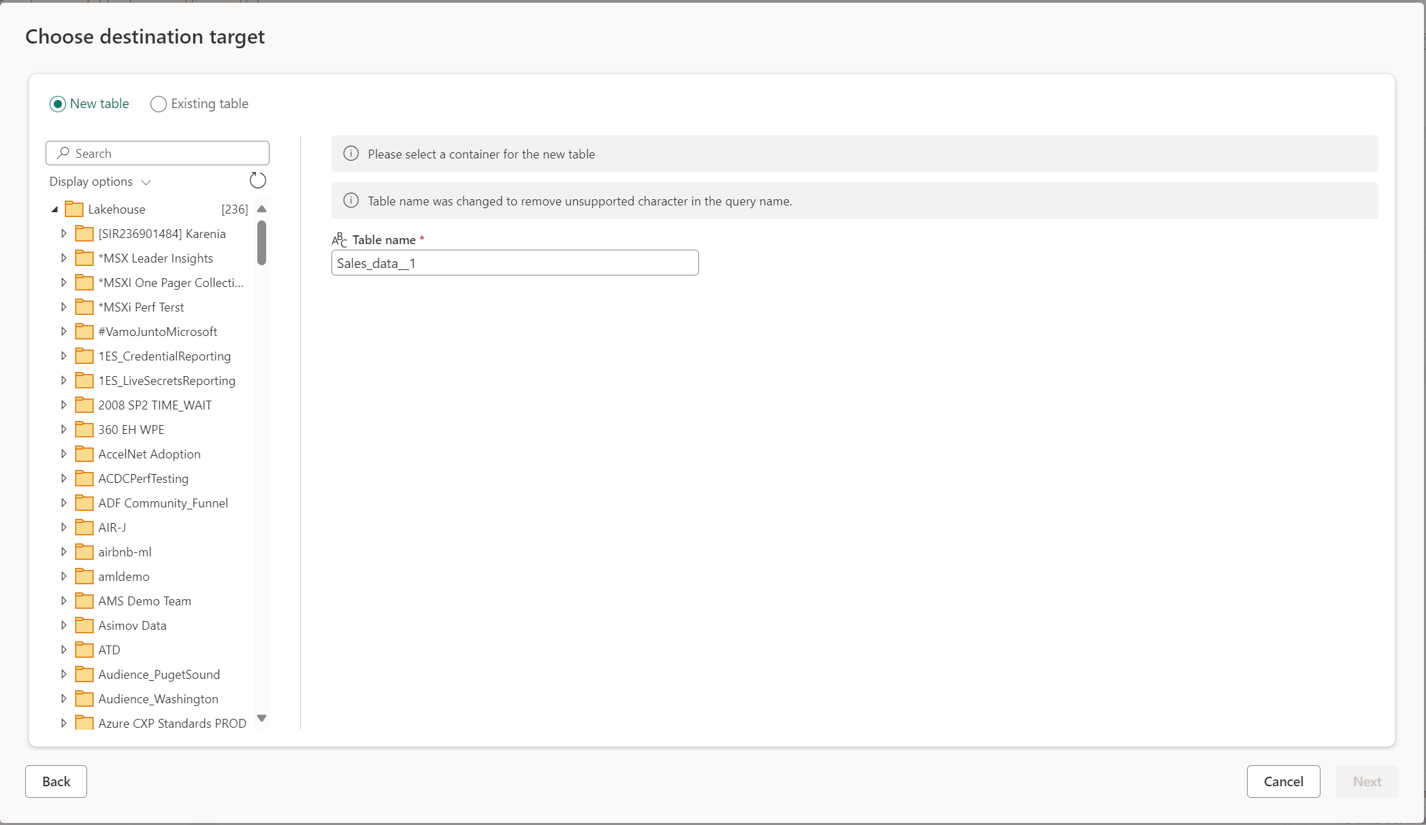
Task: Click the Display options label
Action: coord(91,181)
